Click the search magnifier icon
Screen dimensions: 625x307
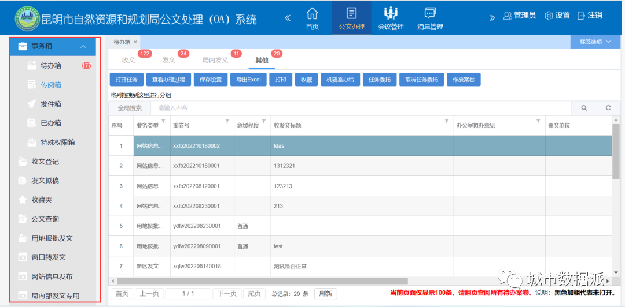pyautogui.click(x=584, y=108)
